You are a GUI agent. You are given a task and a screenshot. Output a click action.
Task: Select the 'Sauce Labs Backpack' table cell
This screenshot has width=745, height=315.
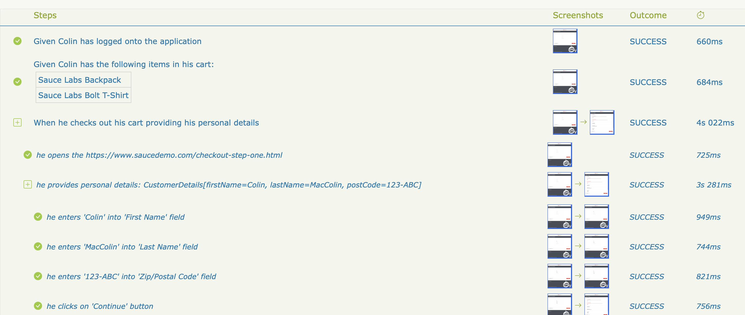click(80, 80)
